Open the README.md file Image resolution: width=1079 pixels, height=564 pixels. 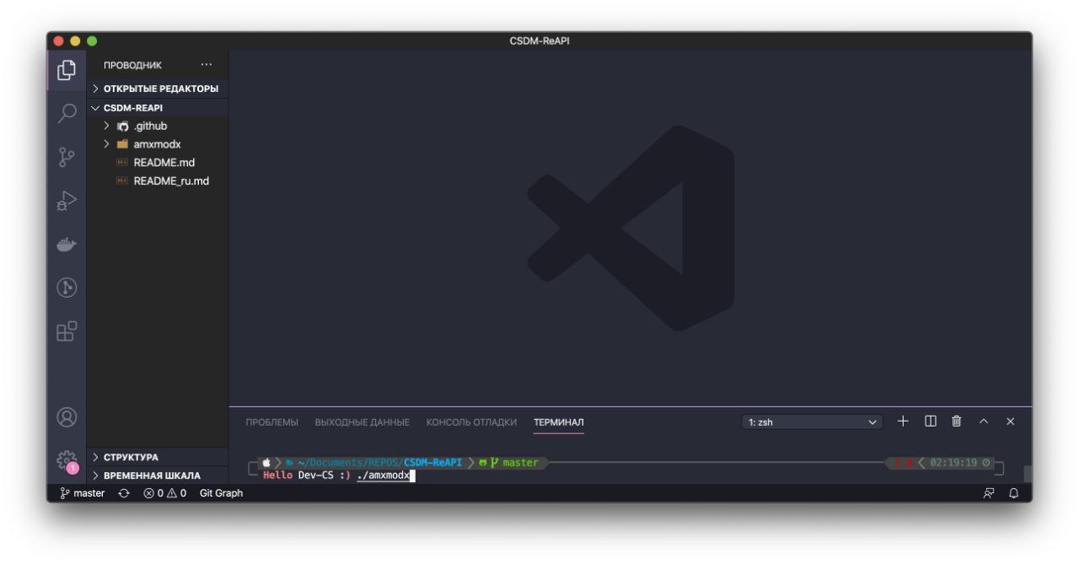(x=158, y=163)
